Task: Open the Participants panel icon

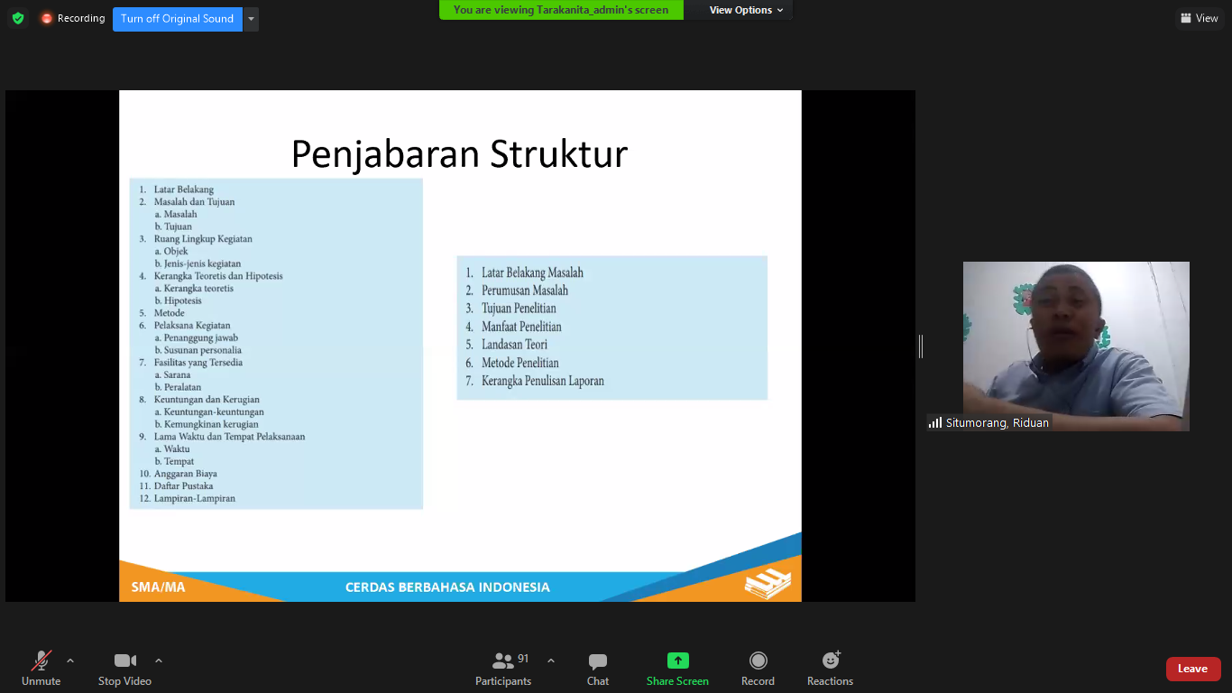Action: click(502, 661)
